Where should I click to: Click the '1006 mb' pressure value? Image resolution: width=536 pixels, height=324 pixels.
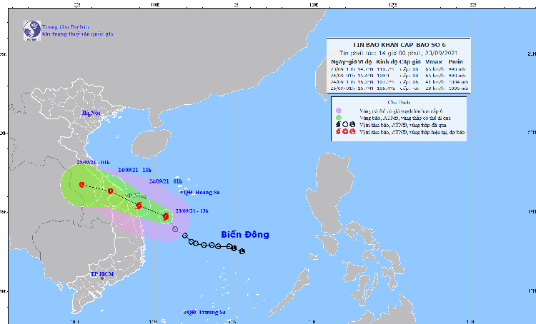pyautogui.click(x=458, y=88)
